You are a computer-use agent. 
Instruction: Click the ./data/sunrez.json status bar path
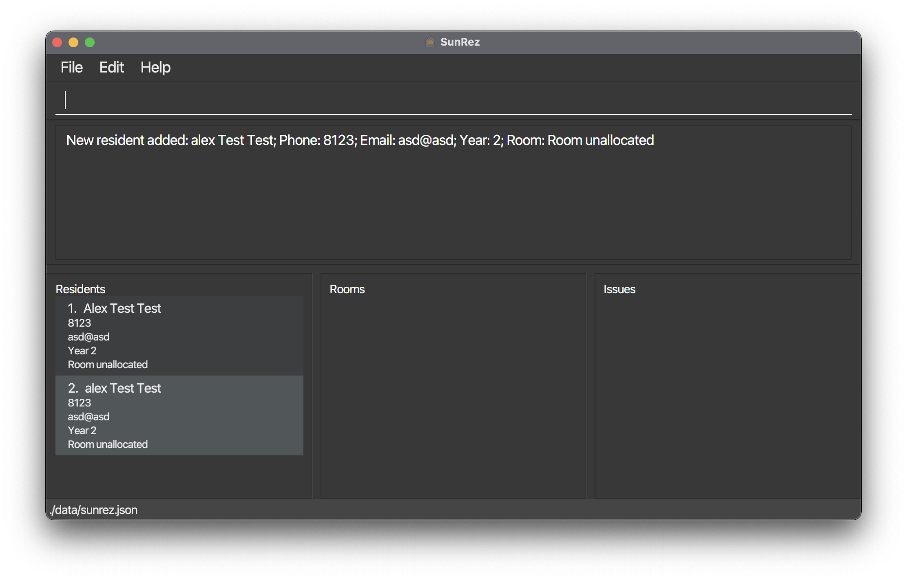pos(93,510)
